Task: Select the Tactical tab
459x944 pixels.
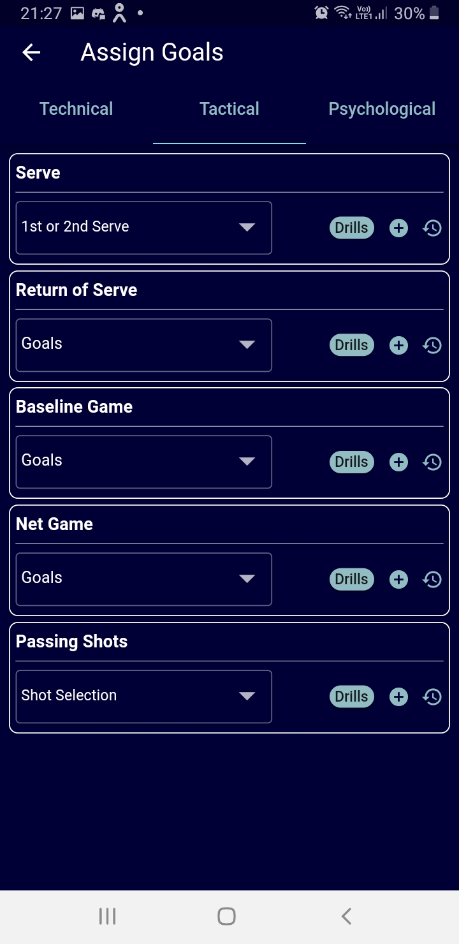Action: [x=229, y=109]
